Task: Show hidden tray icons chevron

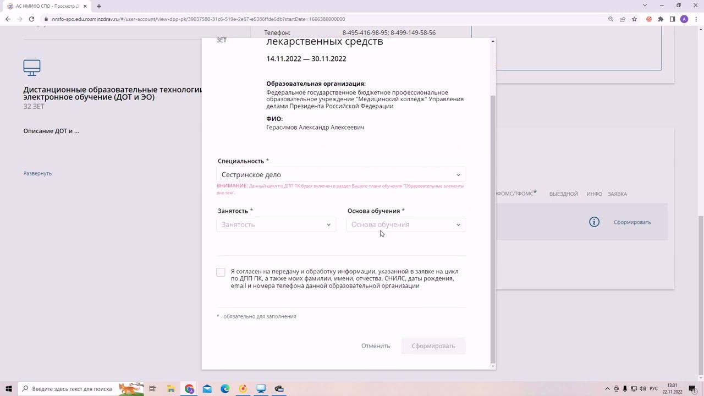Action: pos(607,389)
